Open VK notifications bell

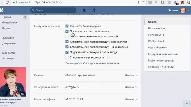click(x=84, y=10)
